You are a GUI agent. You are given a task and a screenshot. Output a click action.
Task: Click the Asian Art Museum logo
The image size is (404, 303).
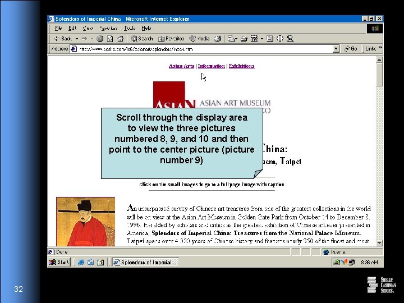tap(212, 95)
